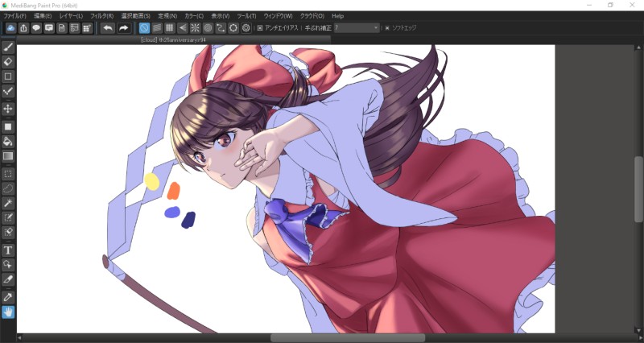
Task: Select the Dot pen tool
Action: tap(8, 91)
